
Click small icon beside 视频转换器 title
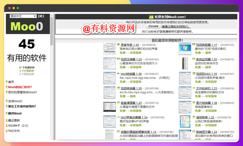click(119, 88)
